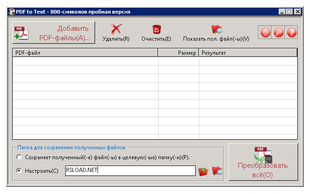Image resolution: width=310 pixels, height=194 pixels.
Task: Open output folder with magnifier folder icon
Action: [217, 171]
